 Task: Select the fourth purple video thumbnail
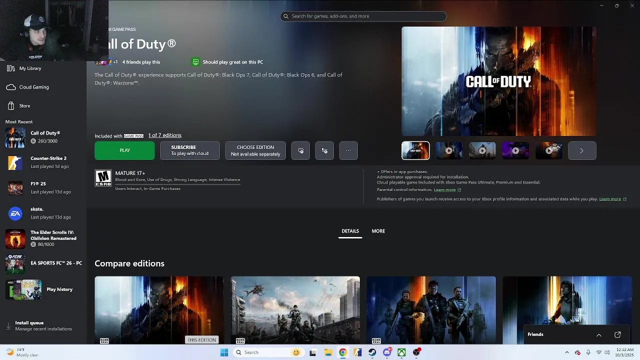click(515, 150)
